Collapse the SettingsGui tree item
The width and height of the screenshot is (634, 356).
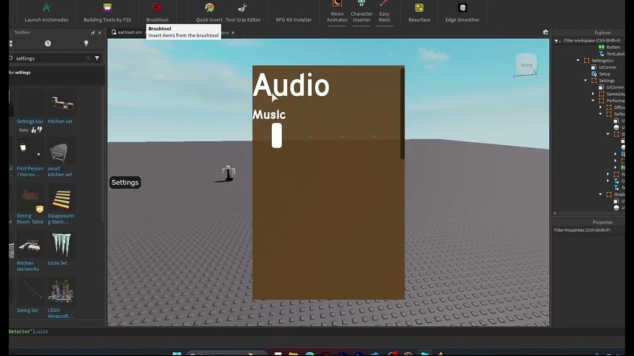pos(579,61)
